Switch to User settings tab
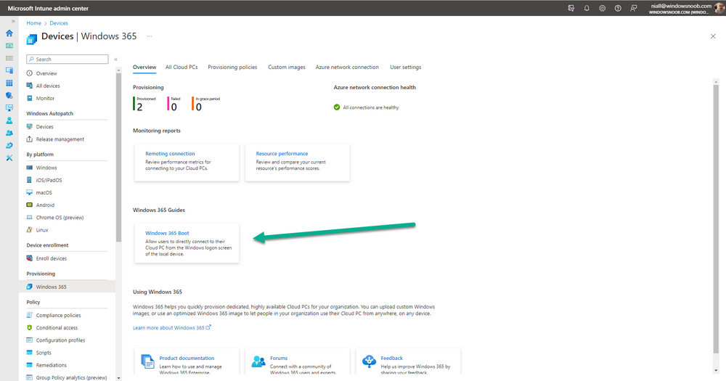The width and height of the screenshot is (726, 381). click(406, 67)
